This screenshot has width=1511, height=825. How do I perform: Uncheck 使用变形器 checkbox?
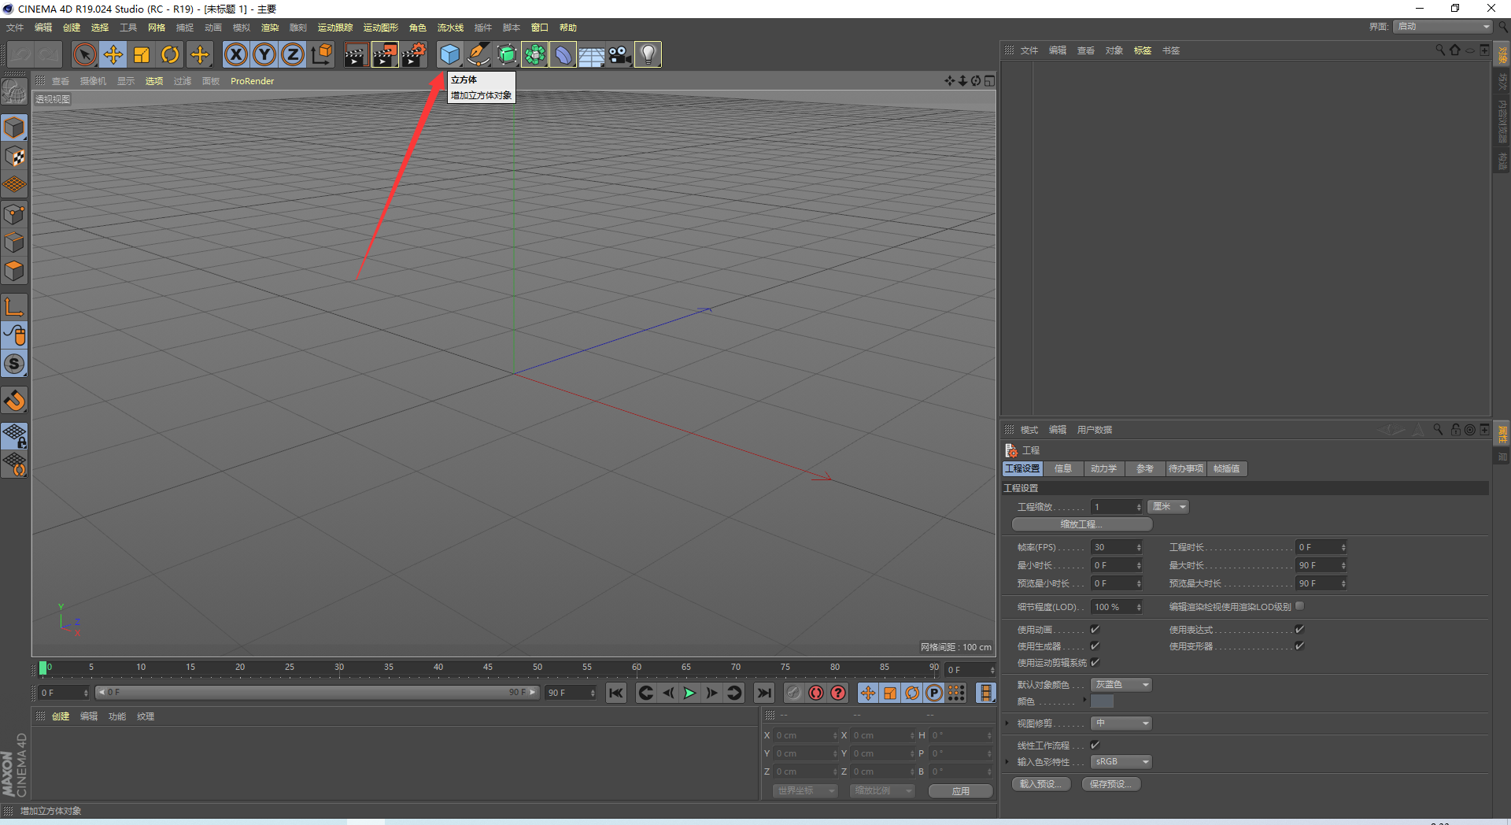(1299, 646)
